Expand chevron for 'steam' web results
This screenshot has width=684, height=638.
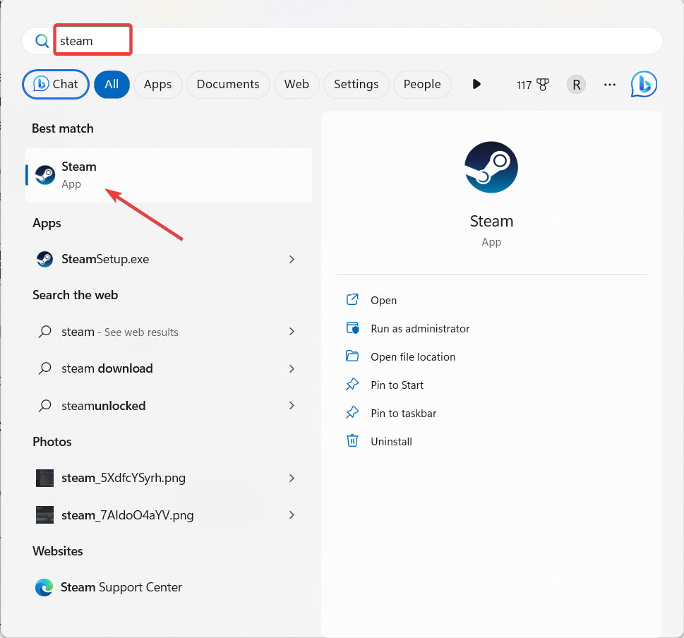click(x=292, y=332)
